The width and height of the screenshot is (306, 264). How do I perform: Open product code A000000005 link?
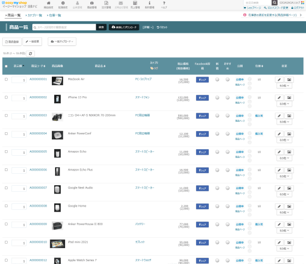38,151
